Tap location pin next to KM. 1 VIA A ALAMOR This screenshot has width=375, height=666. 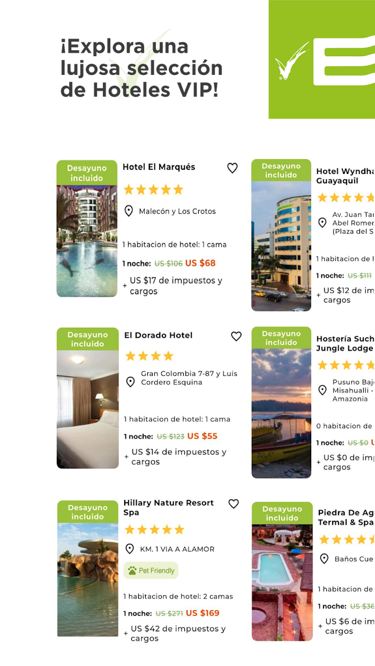[129, 549]
